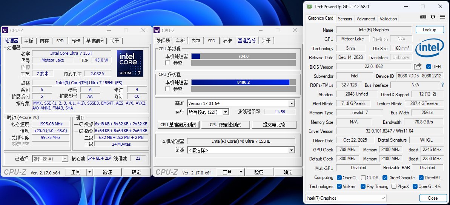Click 确定 in left CPU-Z window

136,172
